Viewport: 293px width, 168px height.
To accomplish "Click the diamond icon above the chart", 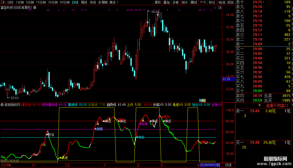I will click(214, 8).
